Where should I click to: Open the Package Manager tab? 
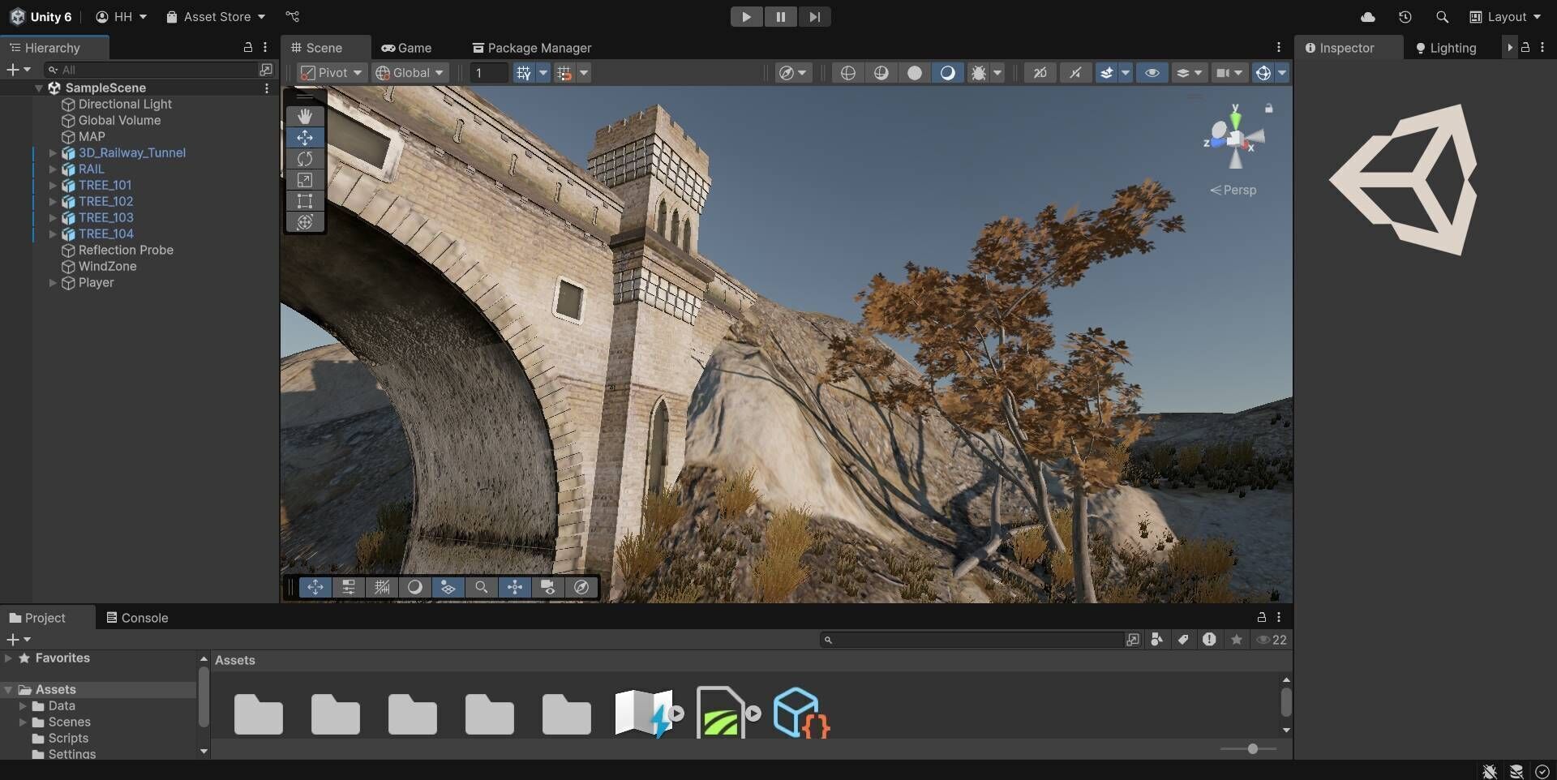(x=532, y=48)
